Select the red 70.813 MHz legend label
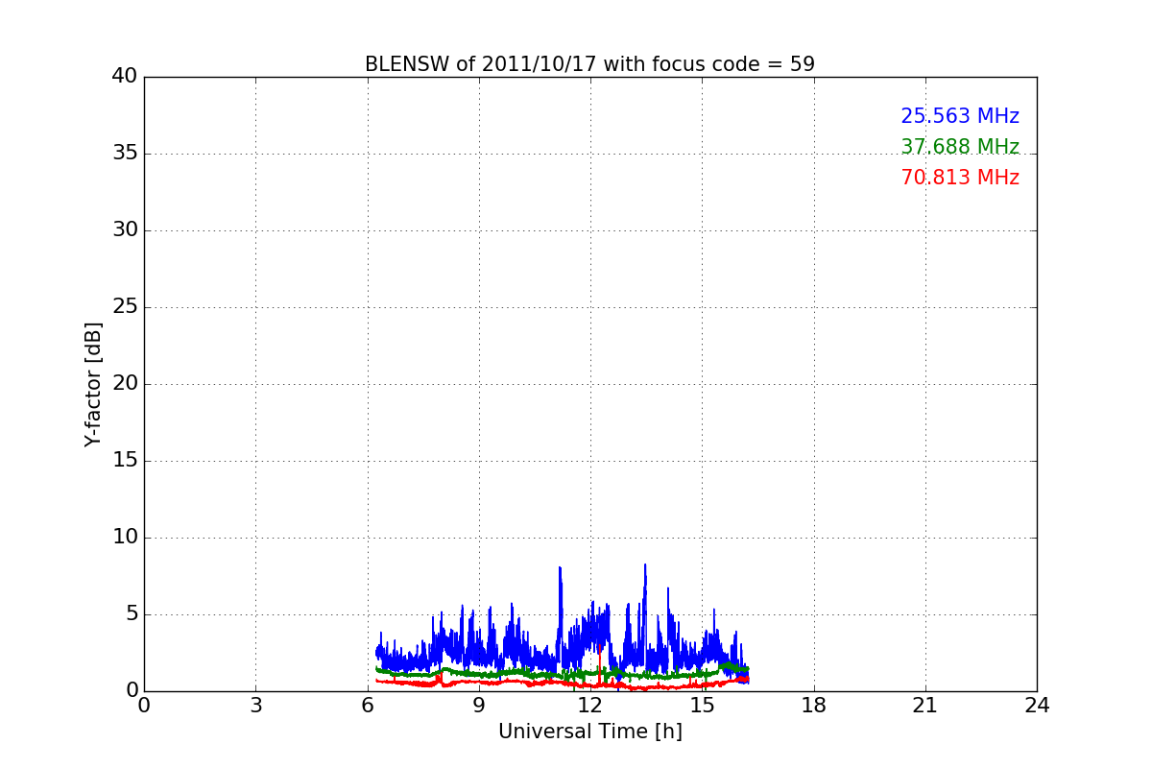1152x768 pixels. [x=960, y=178]
